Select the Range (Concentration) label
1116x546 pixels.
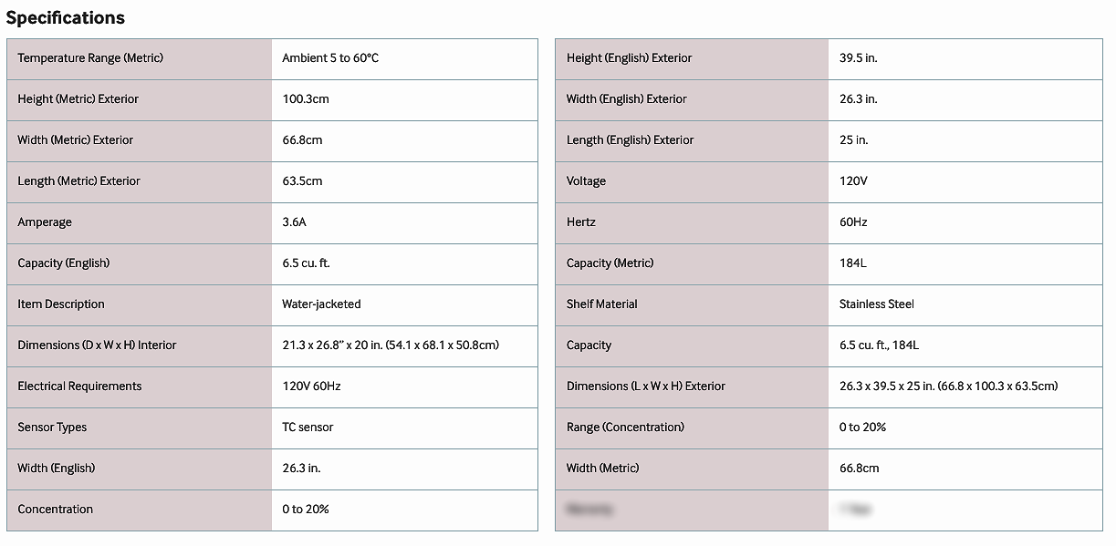[x=625, y=428]
